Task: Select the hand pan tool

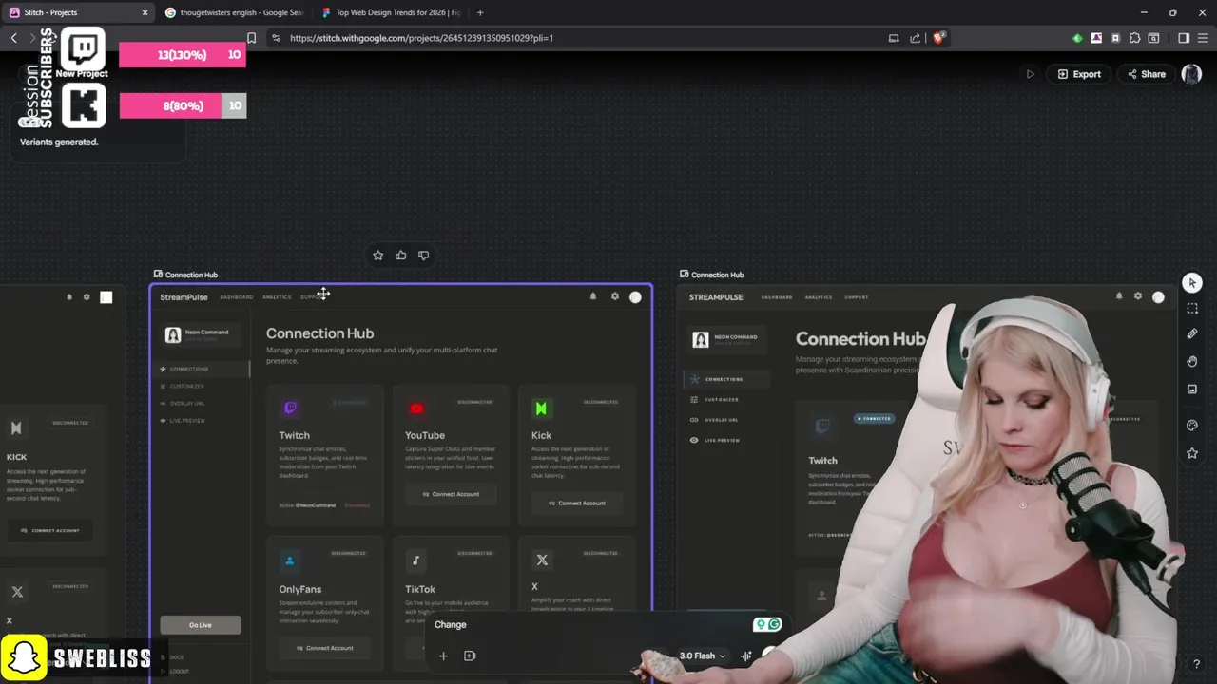Action: point(1192,361)
